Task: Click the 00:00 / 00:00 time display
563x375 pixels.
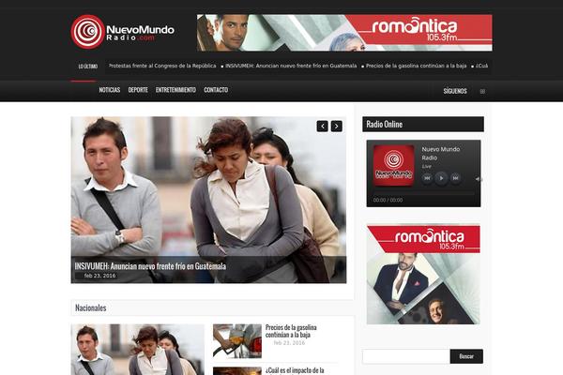Action: pyautogui.click(x=388, y=201)
